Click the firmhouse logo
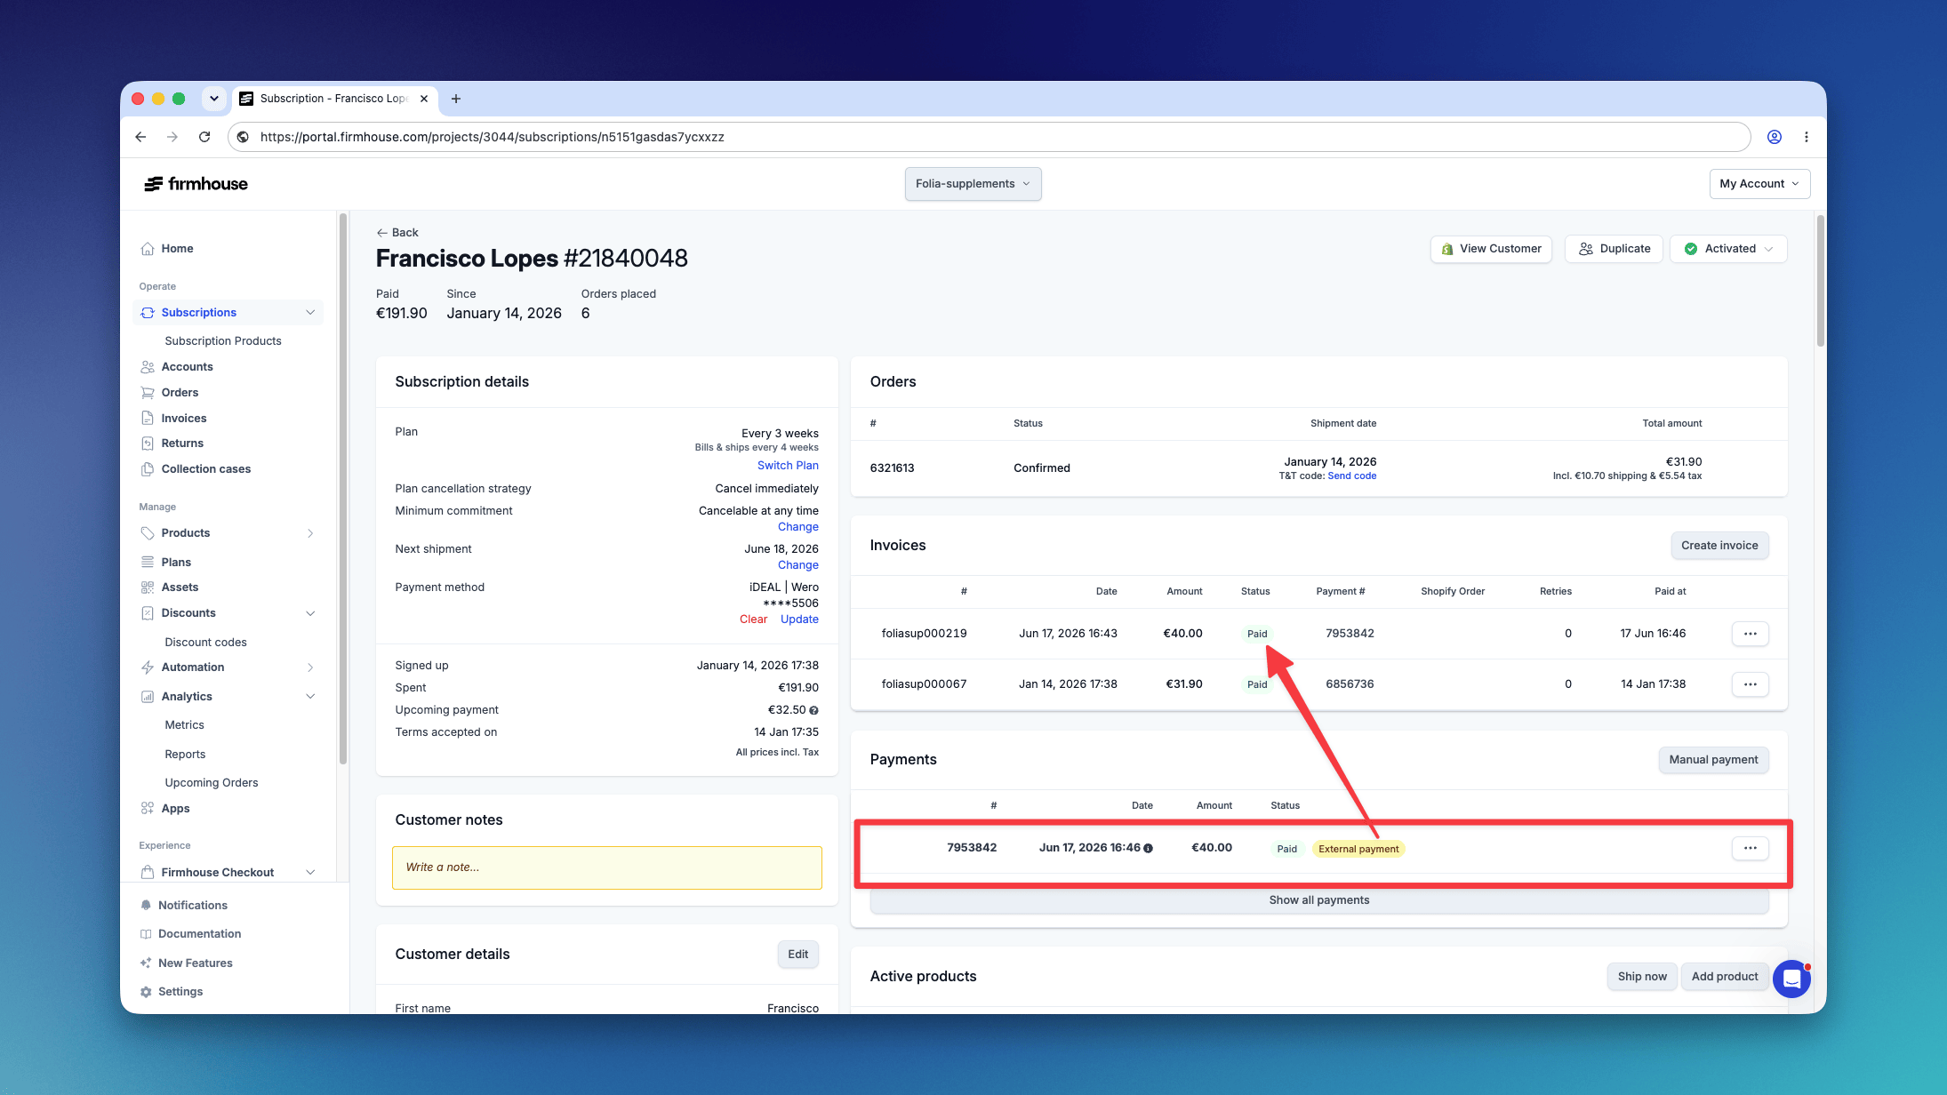1947x1095 pixels. pos(196,184)
